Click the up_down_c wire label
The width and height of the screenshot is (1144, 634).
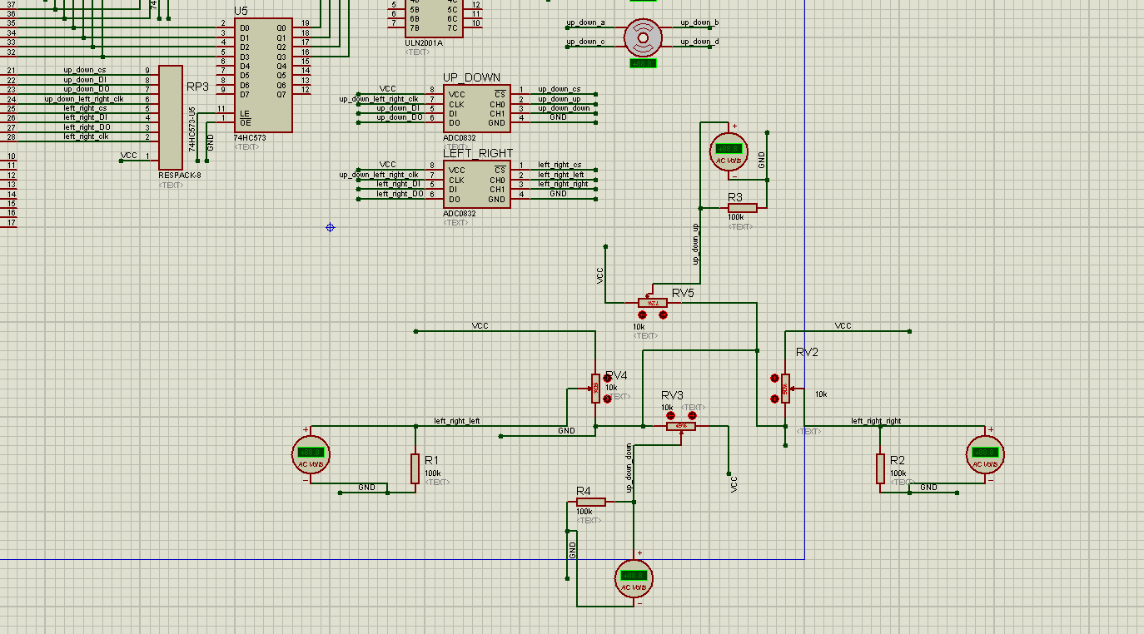click(x=586, y=42)
